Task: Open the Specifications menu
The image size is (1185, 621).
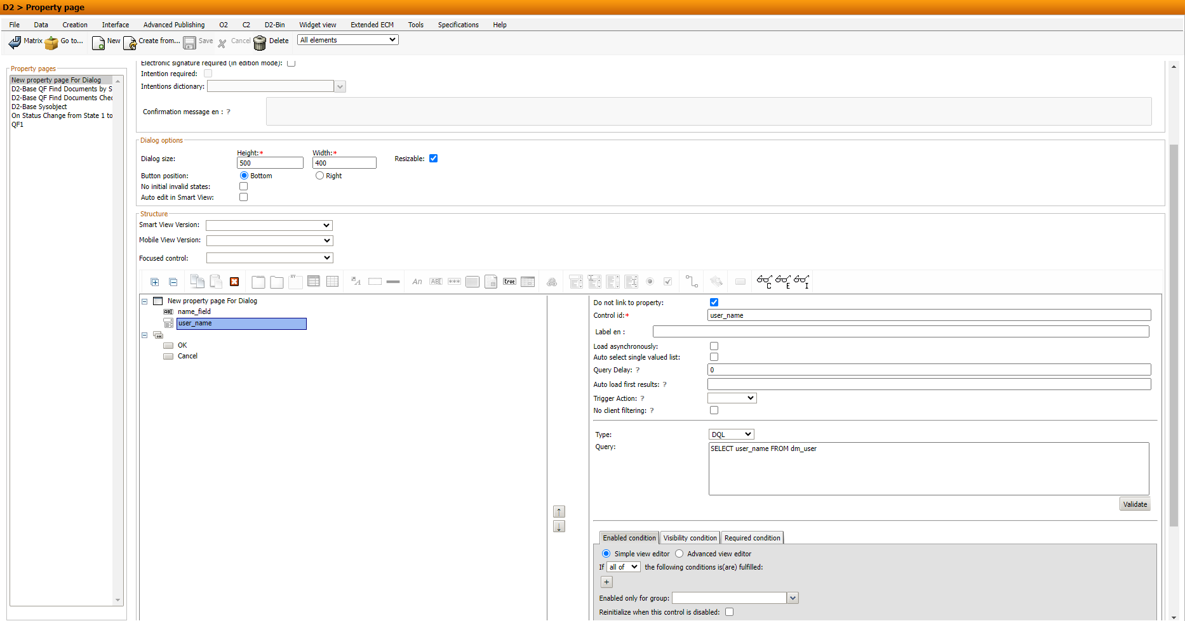Action: pyautogui.click(x=458, y=25)
